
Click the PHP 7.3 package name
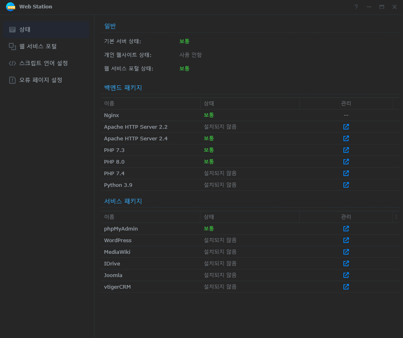tap(114, 150)
